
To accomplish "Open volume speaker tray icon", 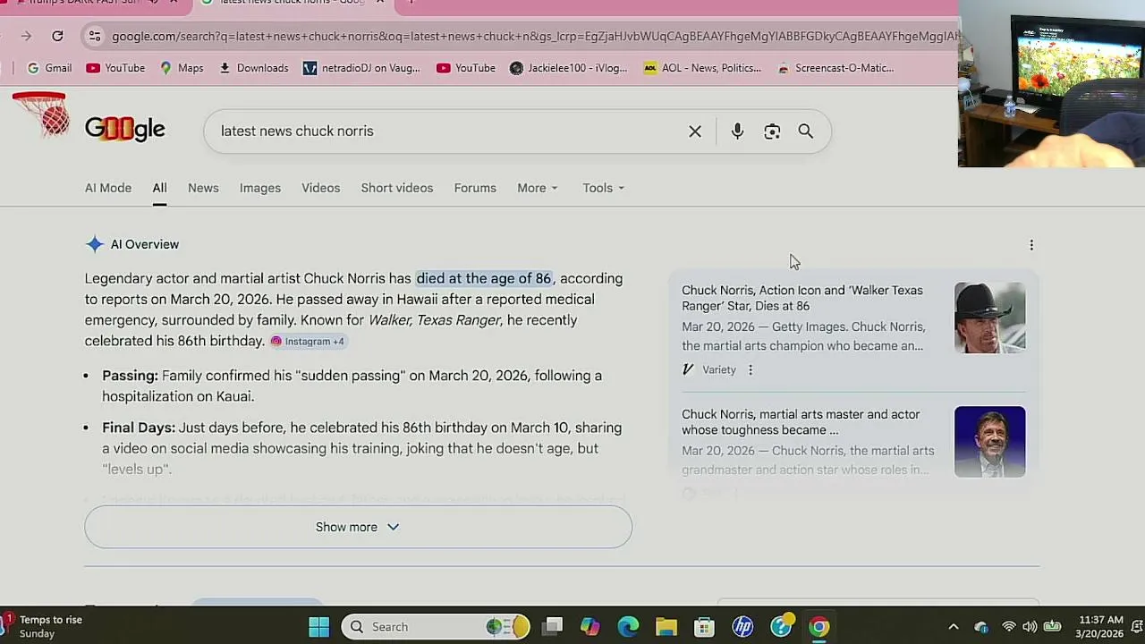I will coord(1030,627).
